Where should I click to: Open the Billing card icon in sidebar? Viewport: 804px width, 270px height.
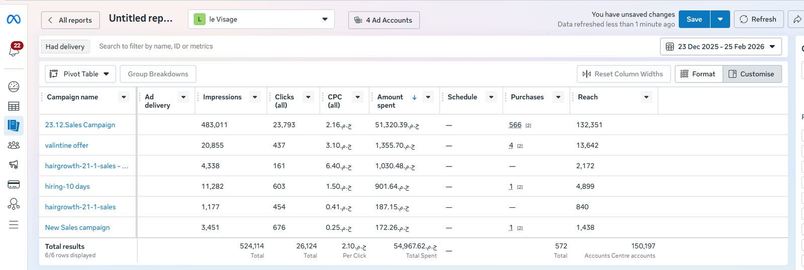[x=14, y=184]
